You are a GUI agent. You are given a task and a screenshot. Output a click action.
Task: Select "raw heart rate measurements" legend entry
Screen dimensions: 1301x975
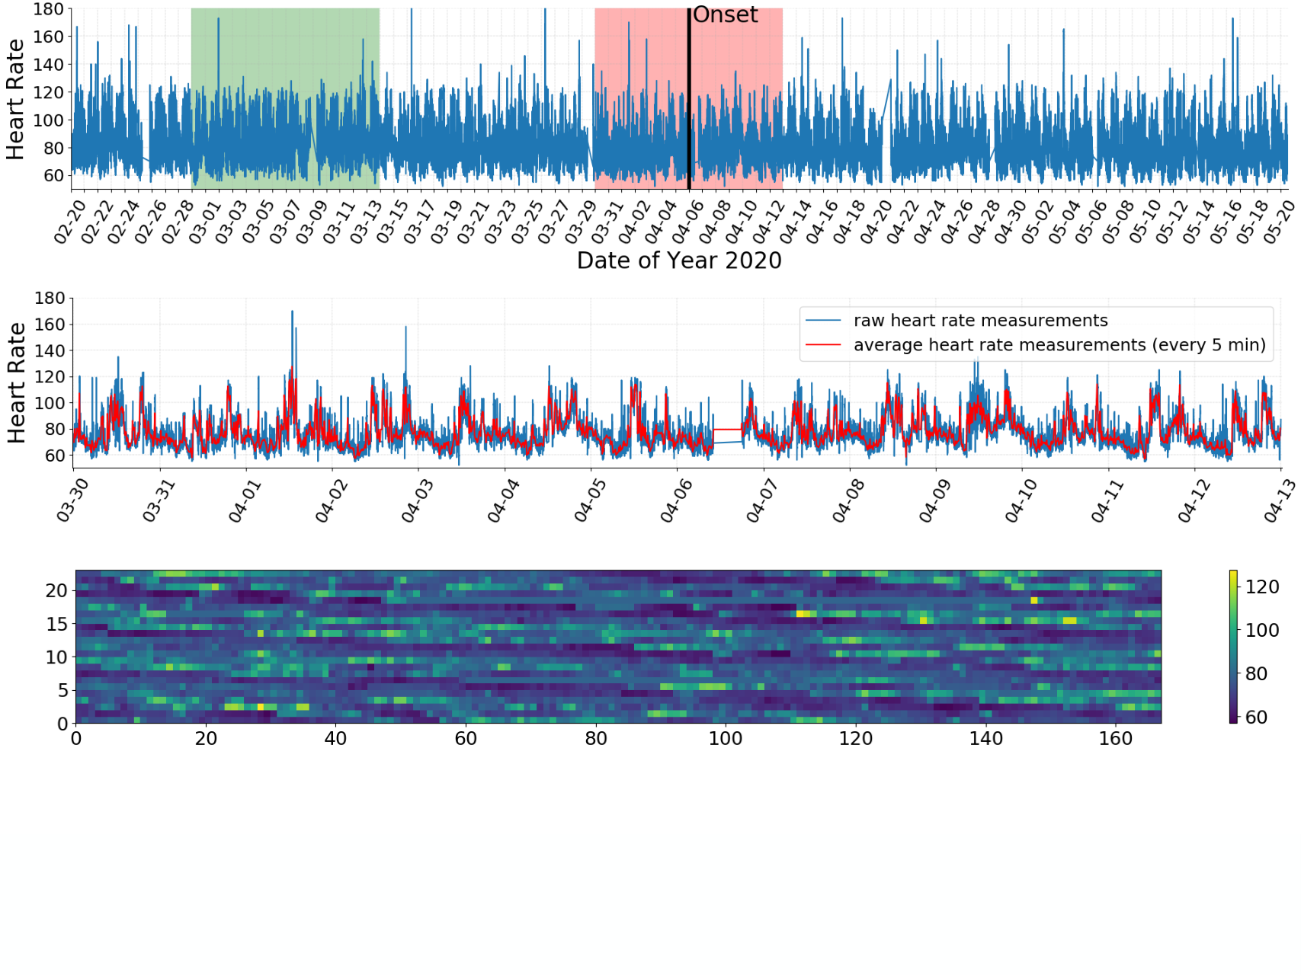point(980,321)
